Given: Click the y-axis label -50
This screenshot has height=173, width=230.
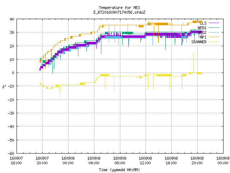Looking at the screenshot, I should 11,140.
